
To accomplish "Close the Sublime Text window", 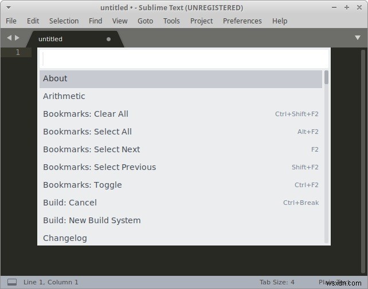I will 359,8.
